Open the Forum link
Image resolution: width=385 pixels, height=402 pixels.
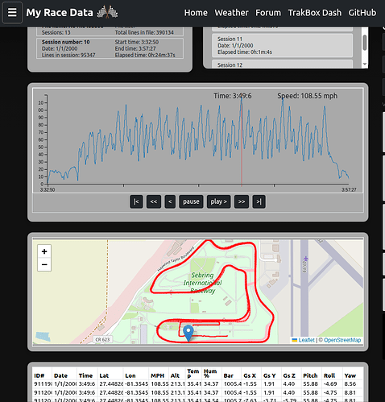(x=268, y=13)
